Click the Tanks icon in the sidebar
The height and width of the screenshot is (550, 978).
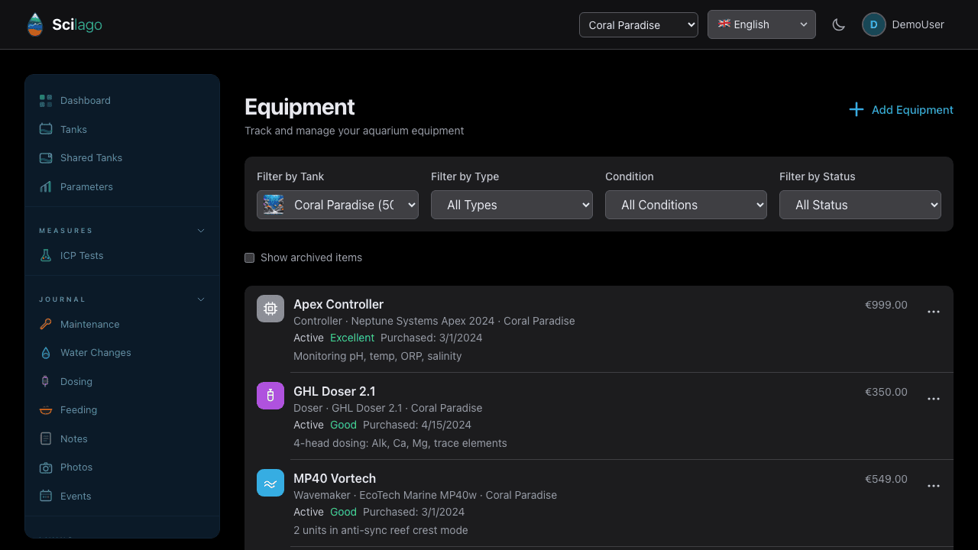(x=46, y=129)
